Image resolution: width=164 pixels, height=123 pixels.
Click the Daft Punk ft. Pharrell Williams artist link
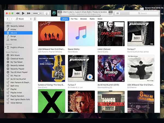pyautogui.click(x=50, y=52)
